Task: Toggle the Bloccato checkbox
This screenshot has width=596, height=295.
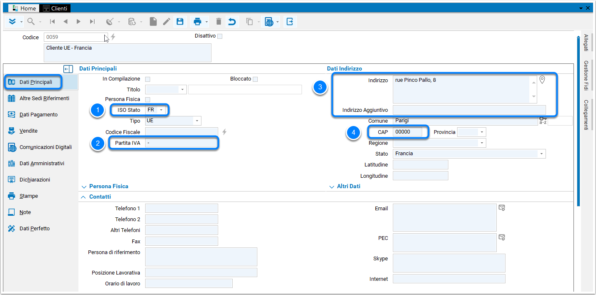Action: tap(255, 79)
